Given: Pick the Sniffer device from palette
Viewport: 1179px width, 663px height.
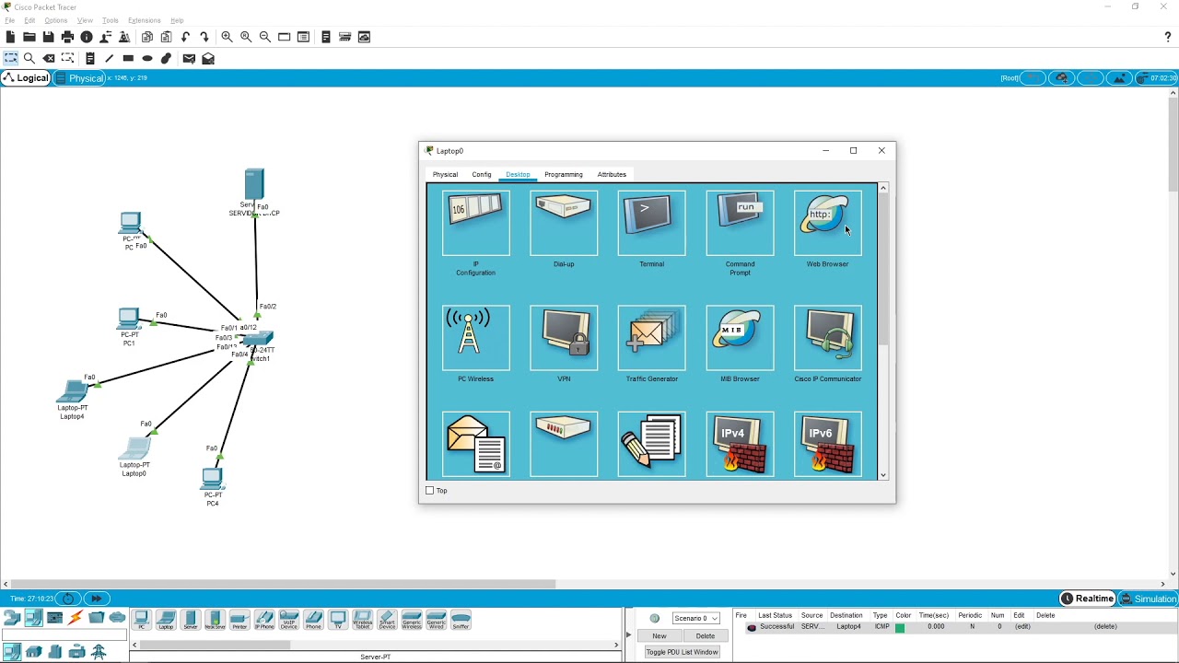Looking at the screenshot, I should click(x=461, y=621).
